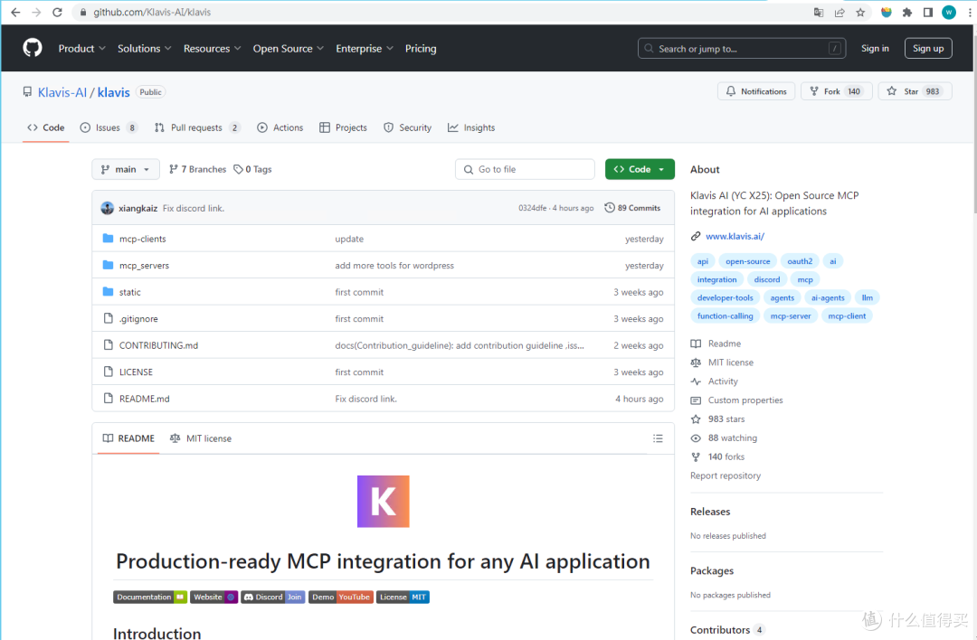Viewport: 977px width, 640px height.
Task: Click the Klavis K logo image
Action: tap(384, 501)
